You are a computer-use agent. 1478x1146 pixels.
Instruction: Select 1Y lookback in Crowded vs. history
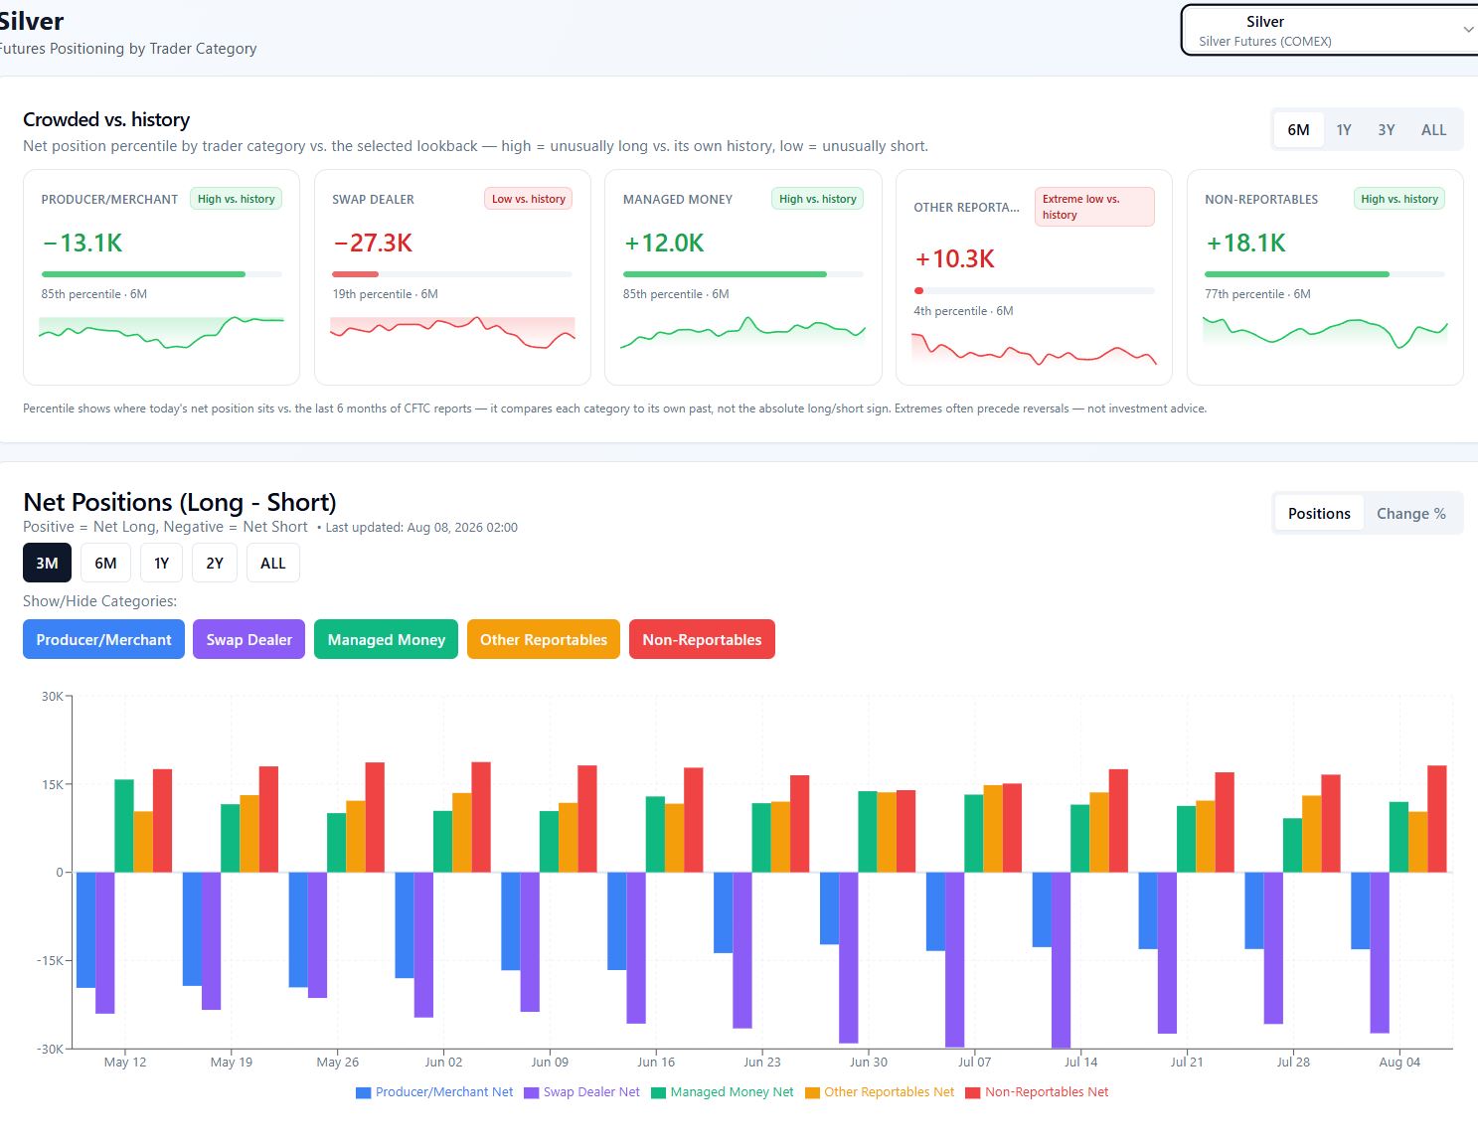coord(1344,129)
